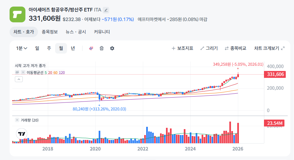Click the $232.38 dollar price text
Screen dimensions: 294x160
[72, 19]
